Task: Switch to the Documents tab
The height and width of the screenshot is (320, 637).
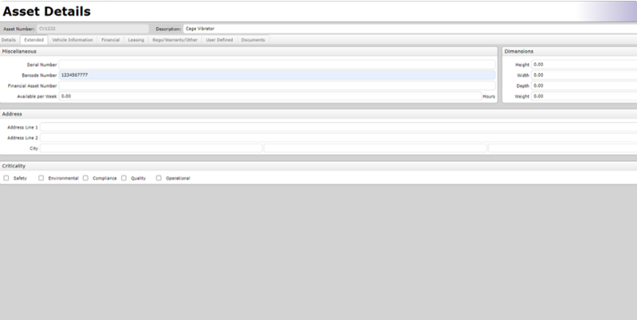Action: (x=253, y=39)
